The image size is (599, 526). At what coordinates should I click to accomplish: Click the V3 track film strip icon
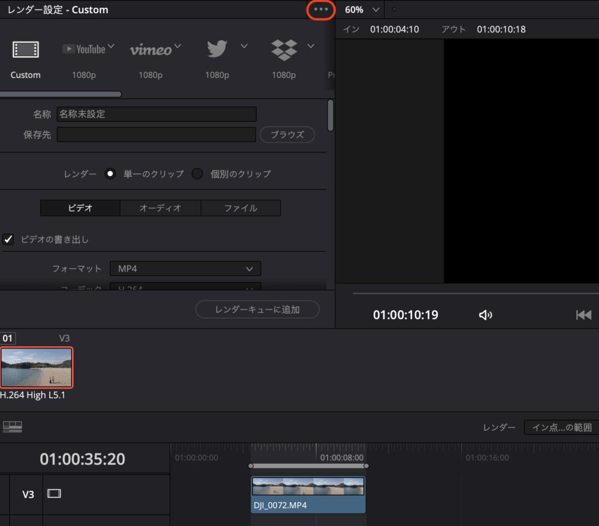[54, 494]
